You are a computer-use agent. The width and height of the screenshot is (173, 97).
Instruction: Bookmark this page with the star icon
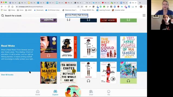82,6
